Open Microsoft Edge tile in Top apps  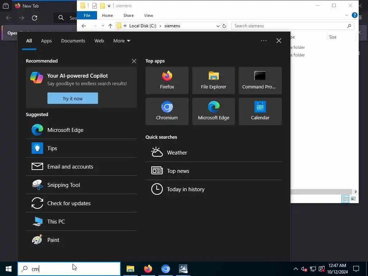(x=213, y=111)
